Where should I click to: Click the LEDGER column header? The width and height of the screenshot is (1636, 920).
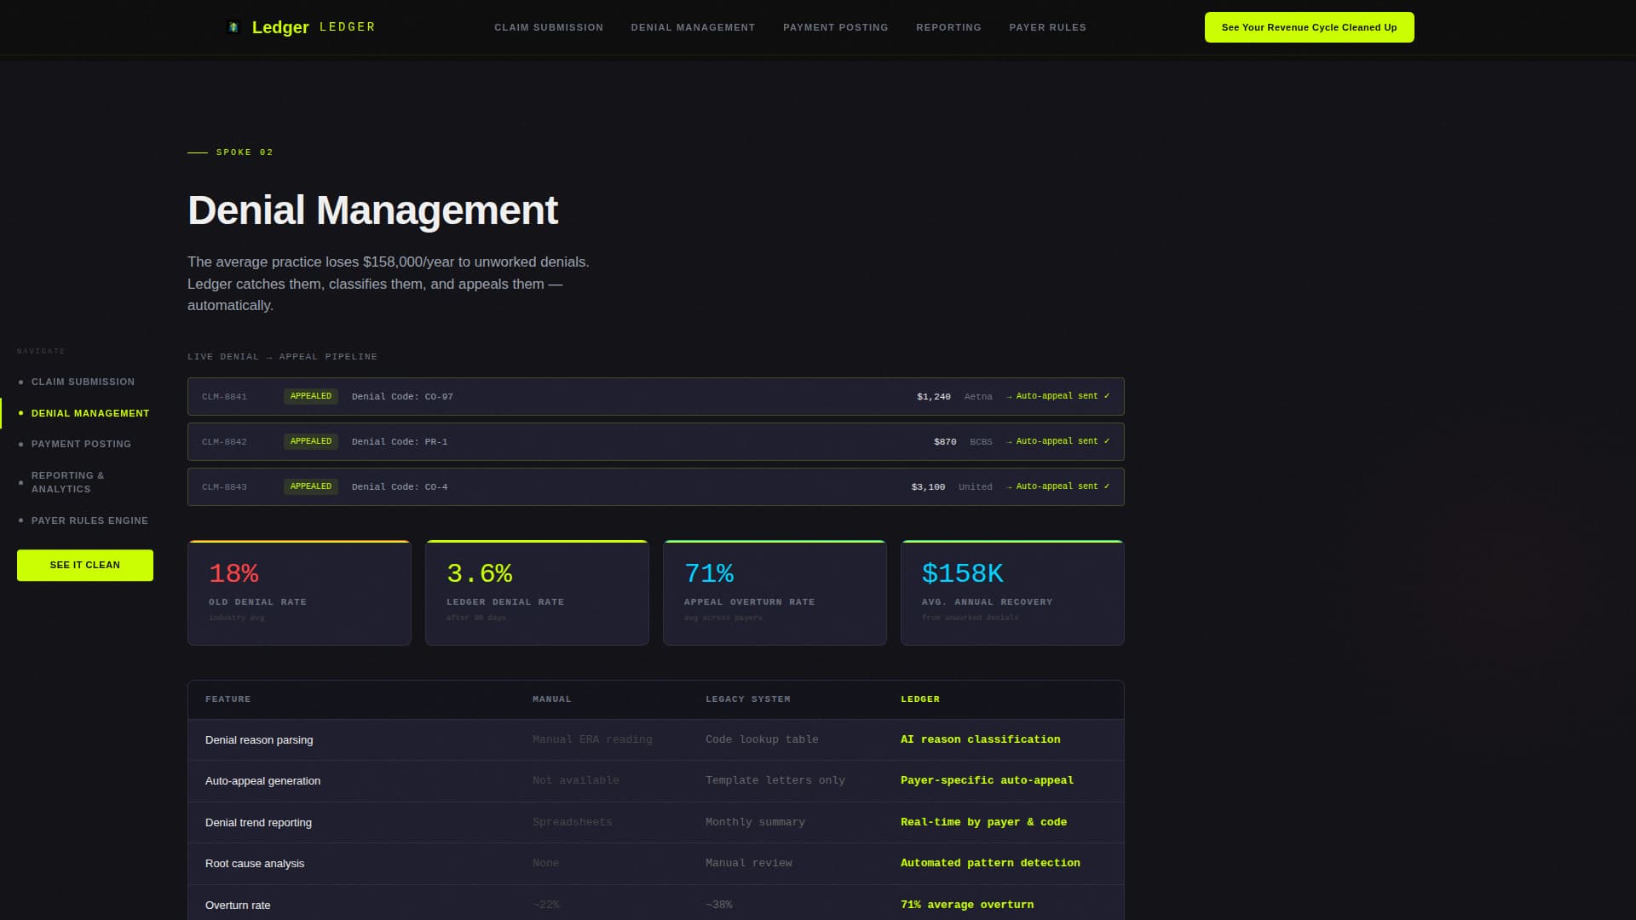pyautogui.click(x=920, y=699)
